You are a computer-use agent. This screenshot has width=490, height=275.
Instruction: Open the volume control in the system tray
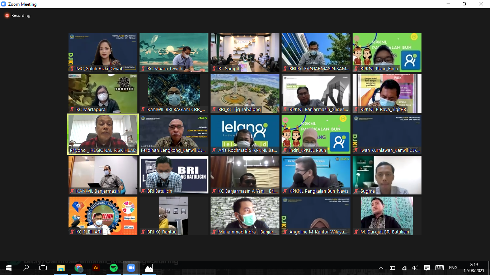(415, 268)
